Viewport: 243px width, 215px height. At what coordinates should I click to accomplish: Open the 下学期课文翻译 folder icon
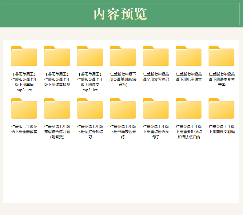(x=221, y=108)
